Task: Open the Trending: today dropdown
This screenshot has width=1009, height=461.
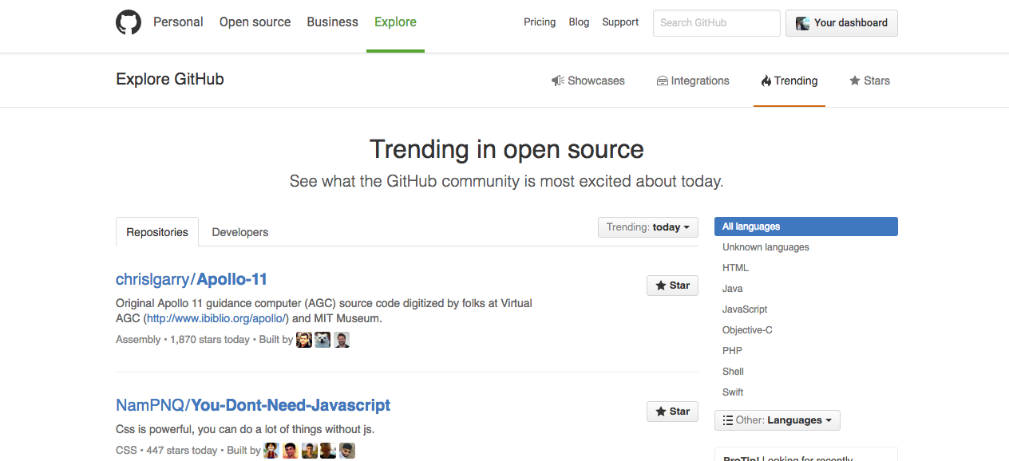Action: click(x=648, y=227)
